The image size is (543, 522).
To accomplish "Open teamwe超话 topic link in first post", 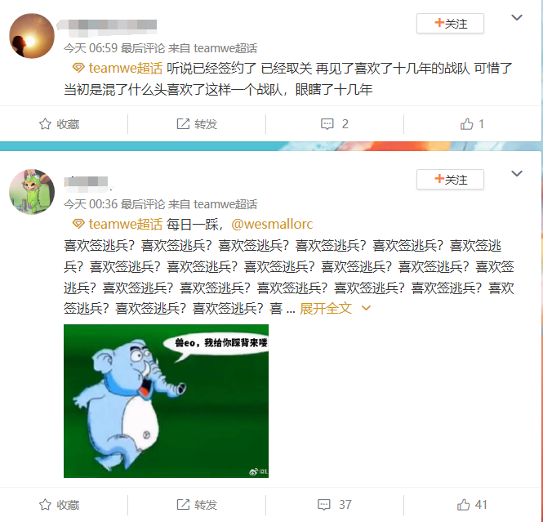I will pos(126,68).
